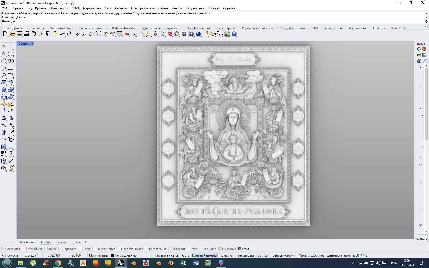Toggle the Перпендикуляр osnap checkbox
The image size is (429, 268).
(x=118, y=249)
